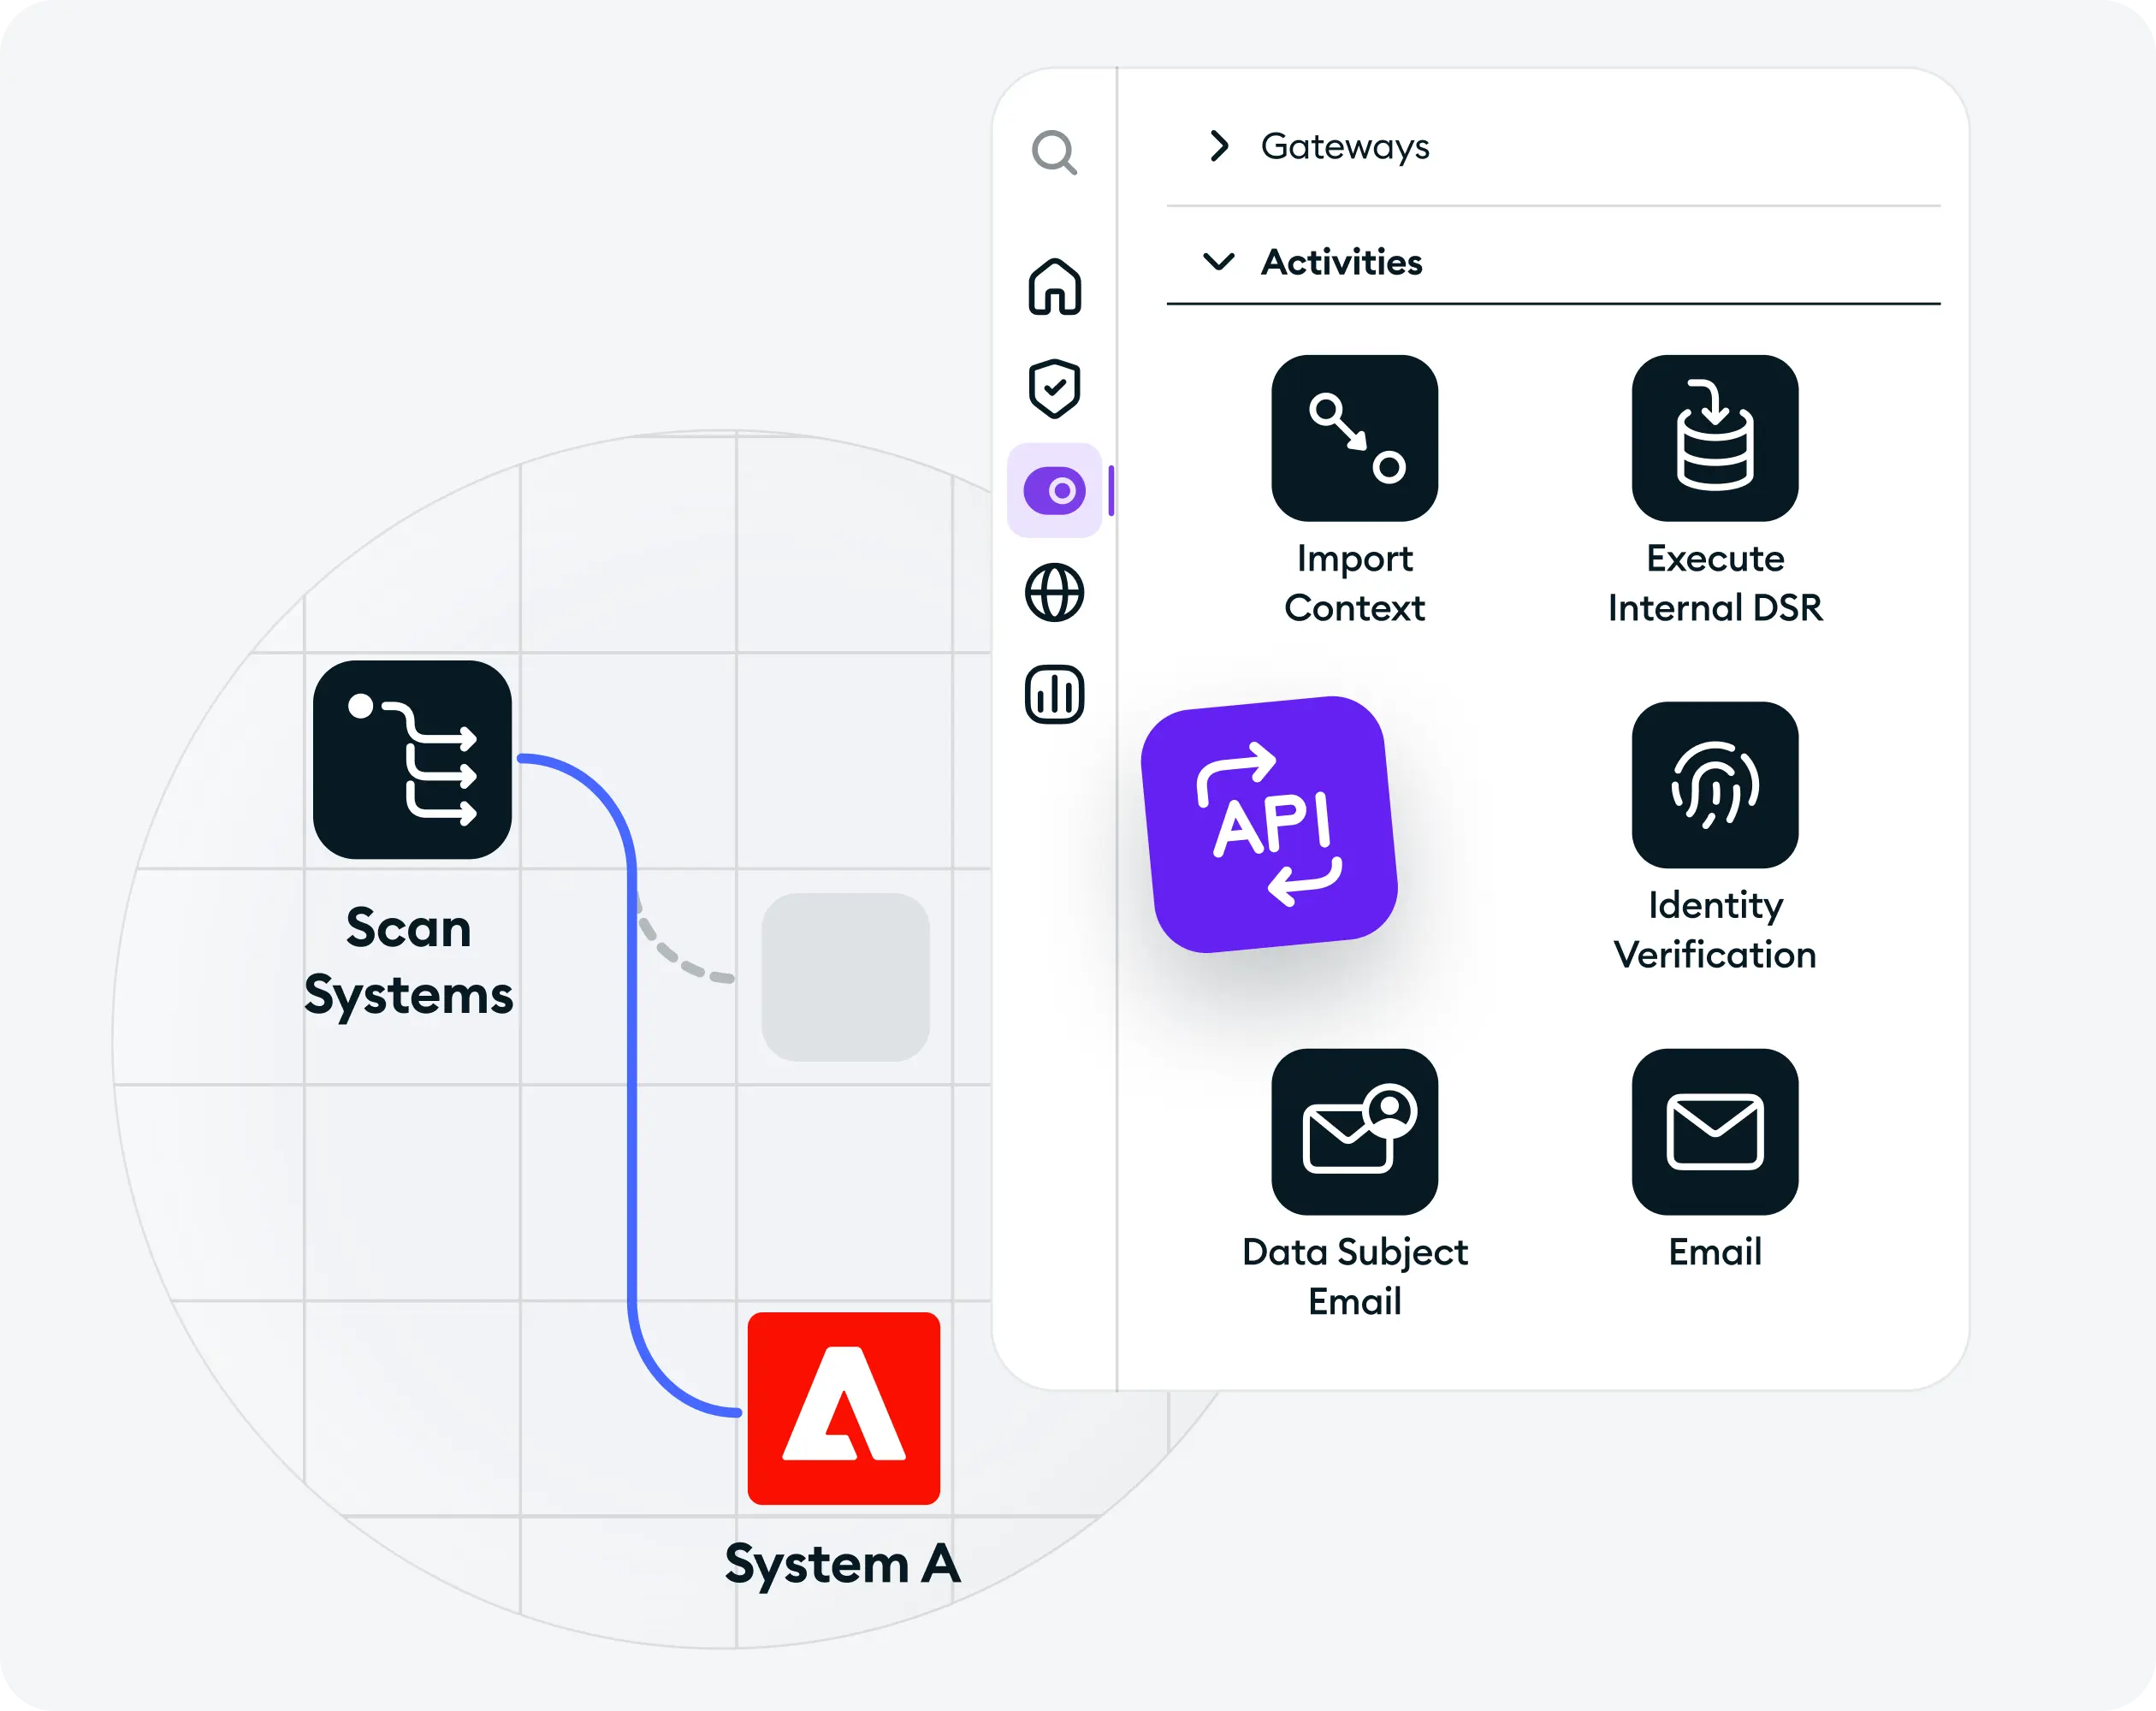
Task: Pick the Identity Verification fingerprint icon
Action: point(1714,785)
